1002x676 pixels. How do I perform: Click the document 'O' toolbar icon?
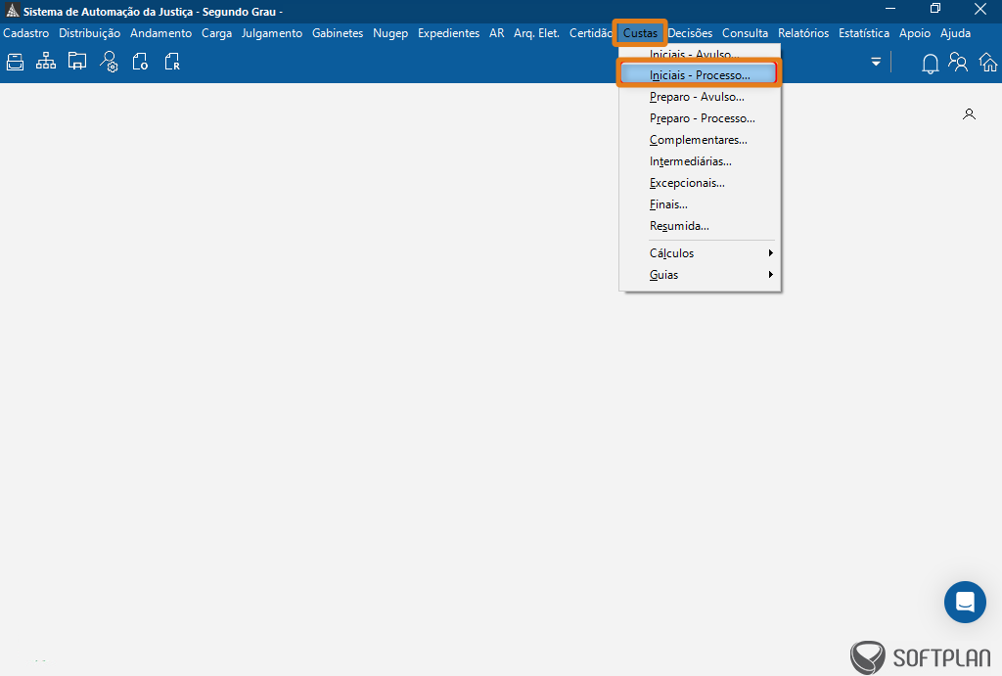[x=140, y=63]
